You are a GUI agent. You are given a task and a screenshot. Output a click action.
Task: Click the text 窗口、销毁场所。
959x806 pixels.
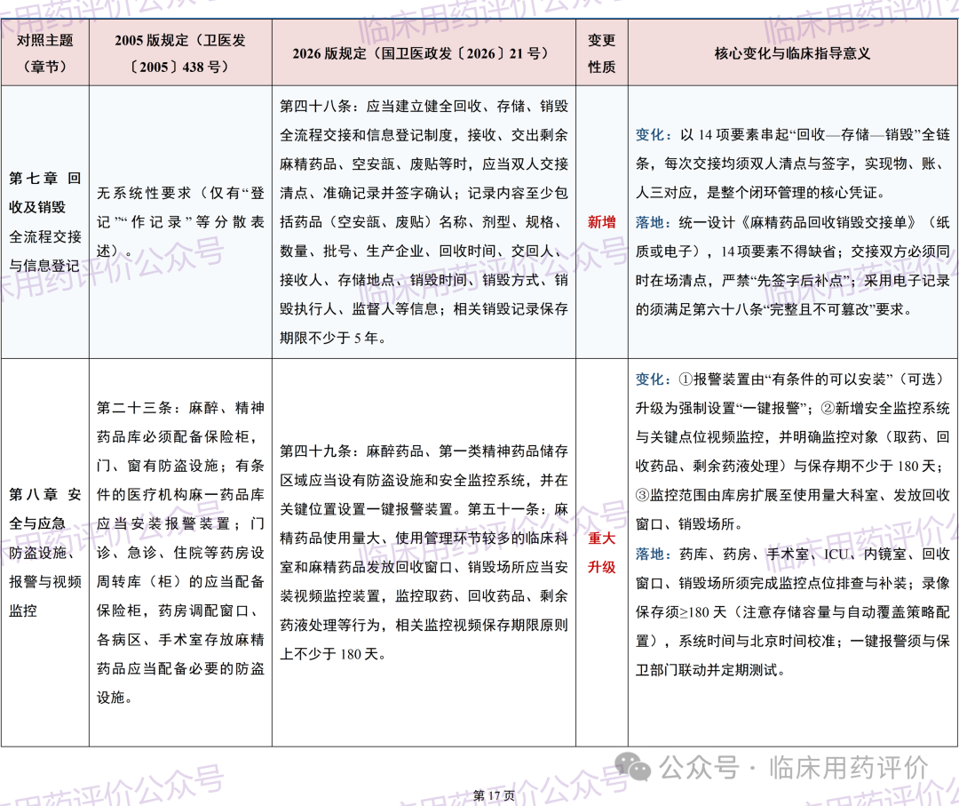click(689, 524)
